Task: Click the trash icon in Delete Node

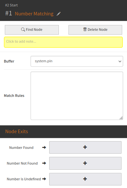Action: (85, 29)
